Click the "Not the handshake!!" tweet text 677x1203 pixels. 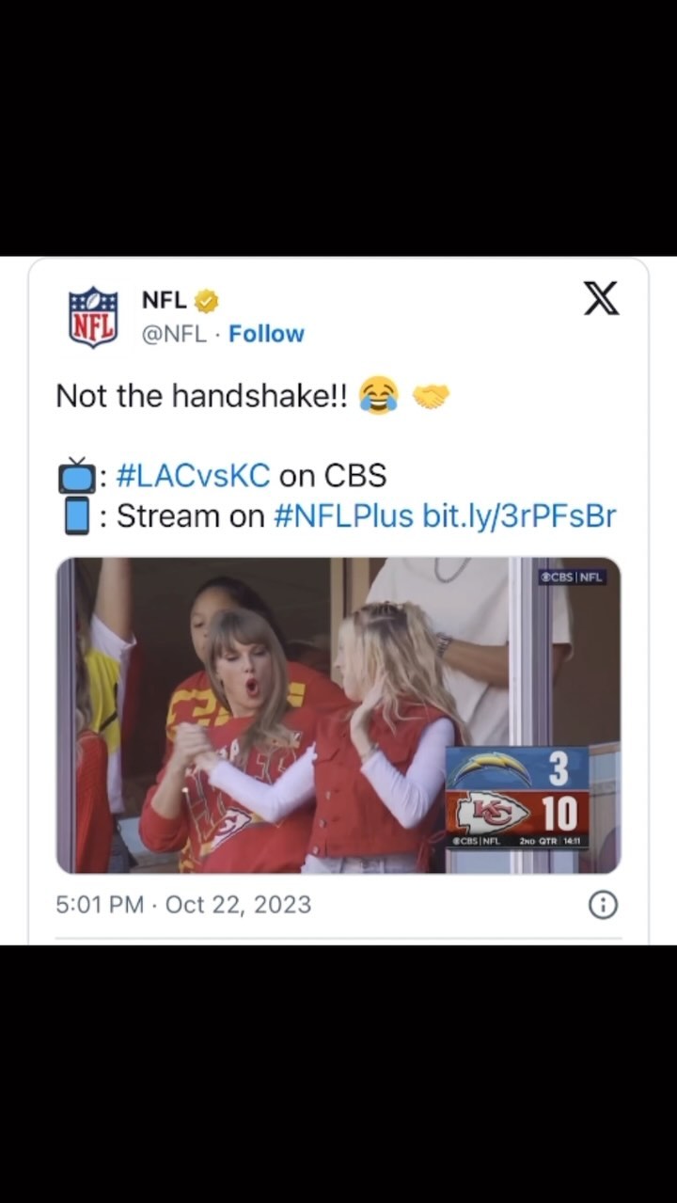coord(201,396)
